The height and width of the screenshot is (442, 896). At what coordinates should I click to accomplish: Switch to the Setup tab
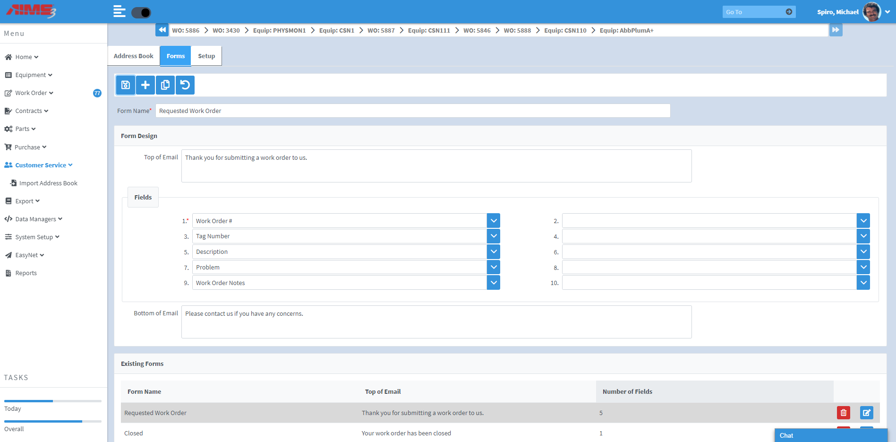coord(206,55)
